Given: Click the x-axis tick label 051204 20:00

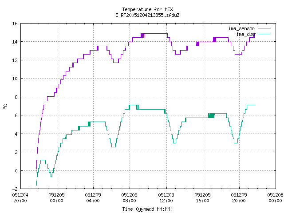Looking at the screenshot, I should 20,198.
